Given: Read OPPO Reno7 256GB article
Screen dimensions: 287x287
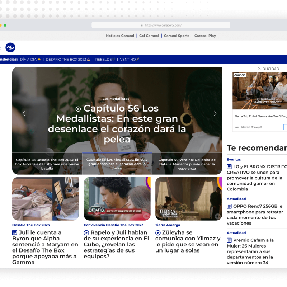Looking at the screenshot, I should (255, 215).
